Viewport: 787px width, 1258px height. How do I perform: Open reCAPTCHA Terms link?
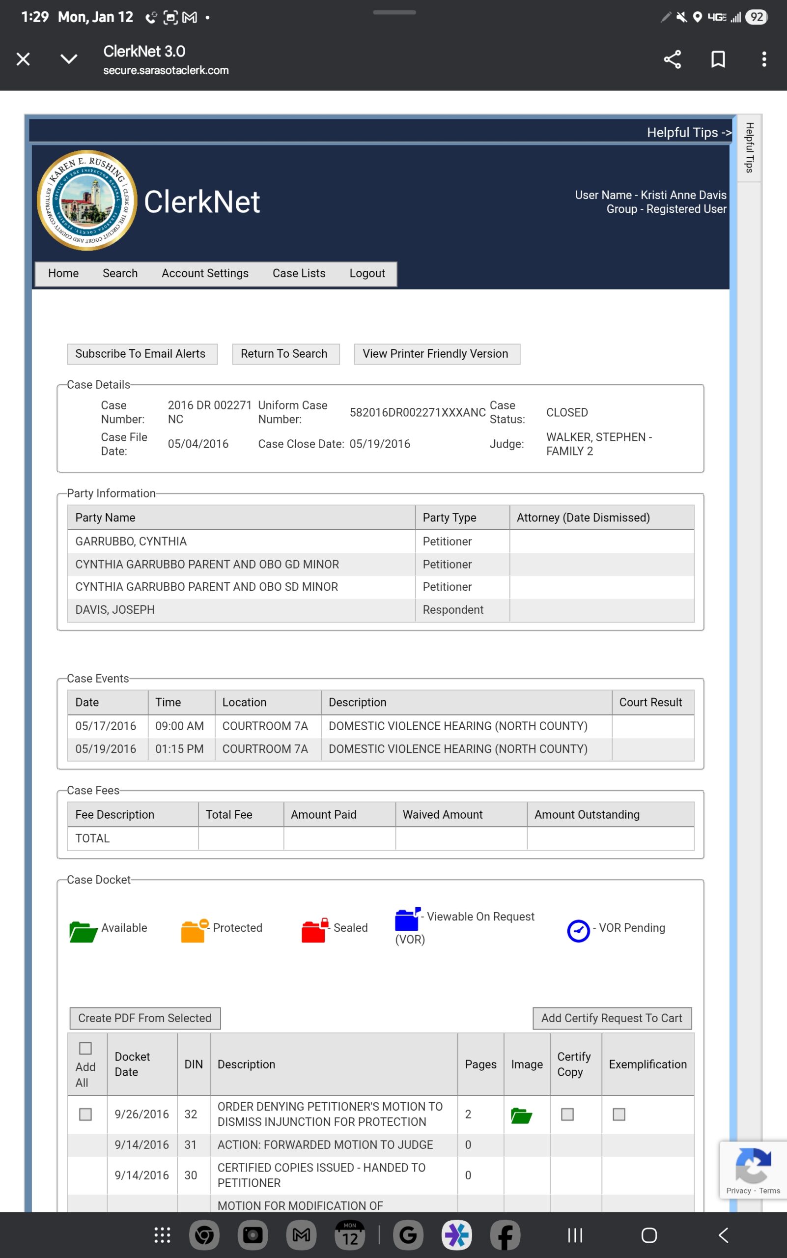tap(769, 1190)
